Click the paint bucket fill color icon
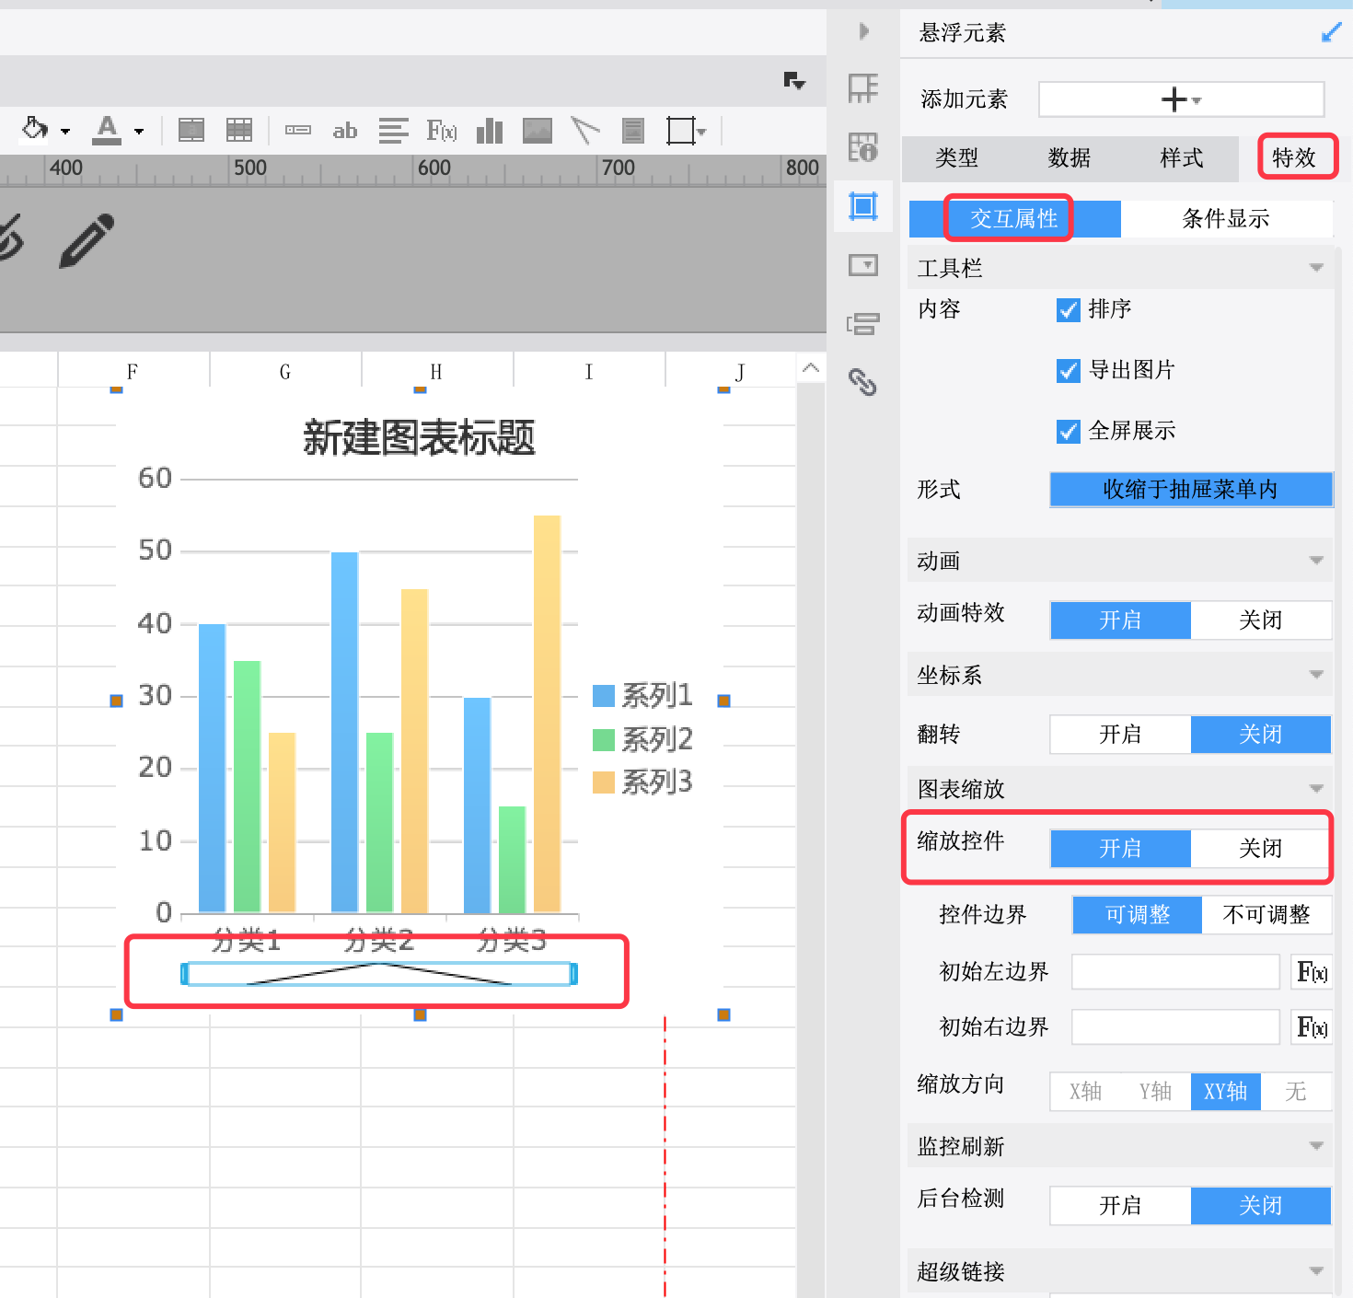This screenshot has width=1353, height=1298. coord(35,130)
